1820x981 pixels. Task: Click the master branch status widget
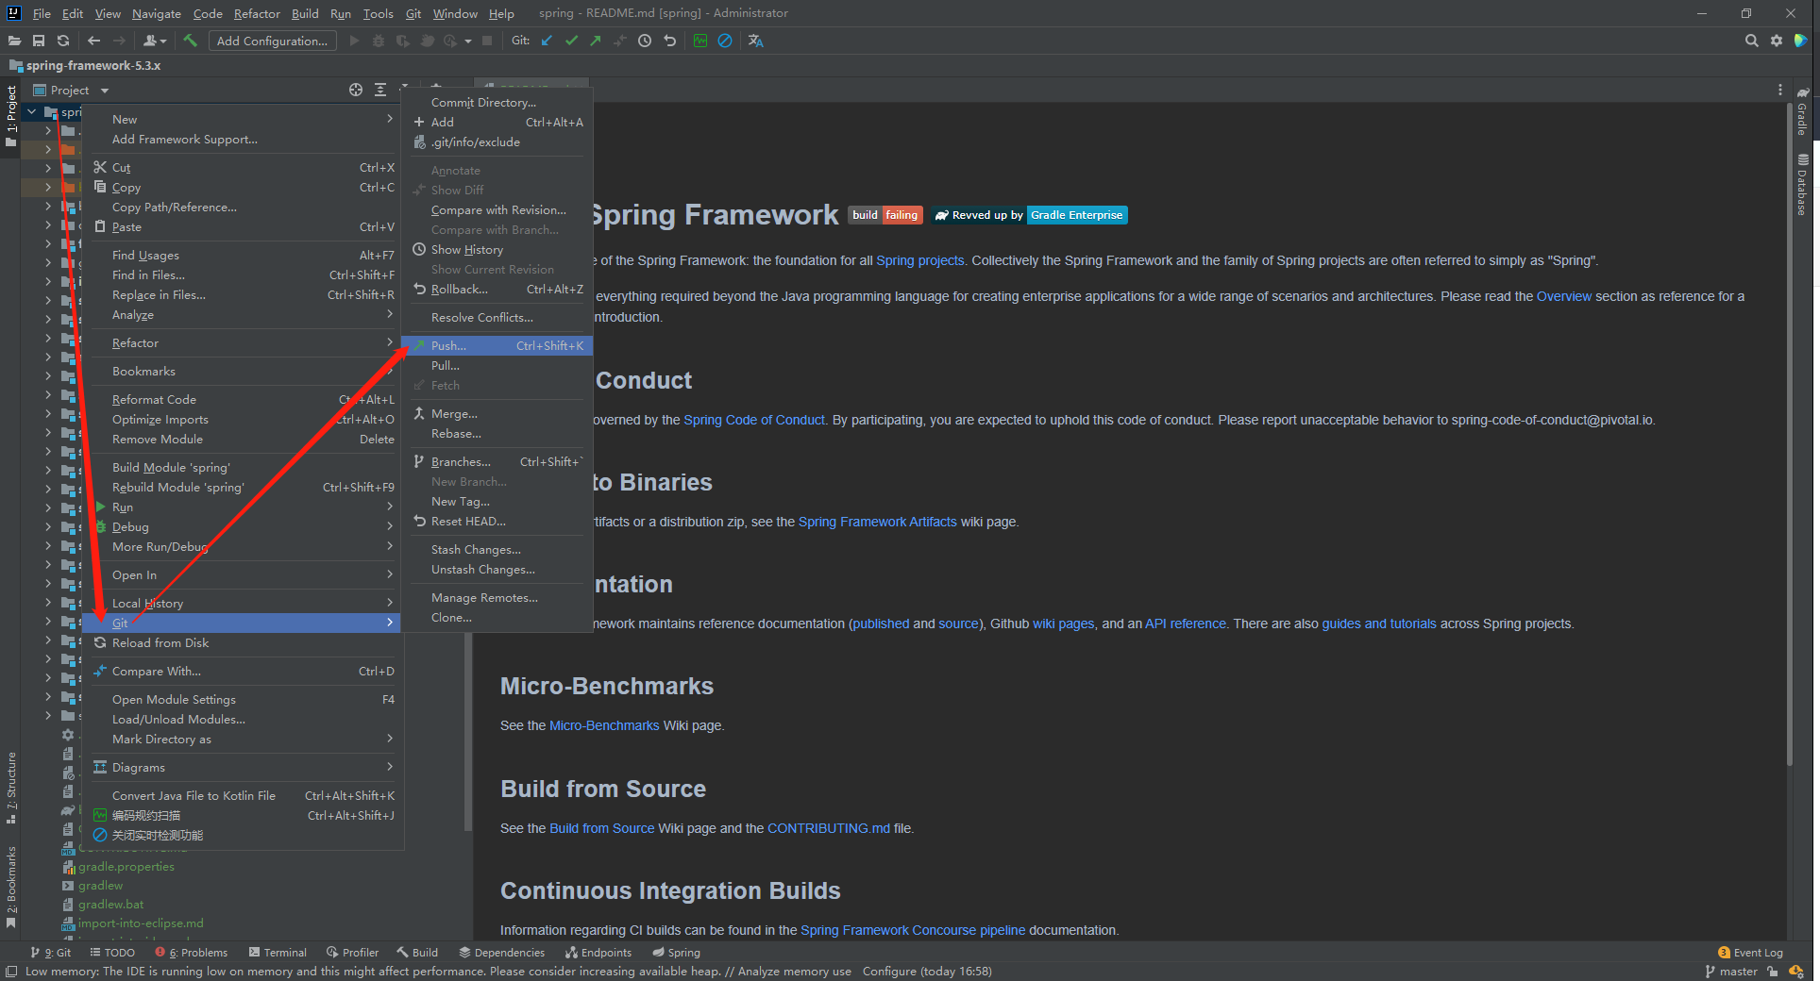(1731, 972)
